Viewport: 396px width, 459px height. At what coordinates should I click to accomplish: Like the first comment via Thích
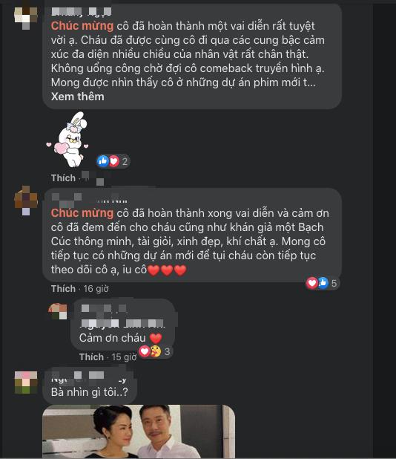[x=63, y=178]
